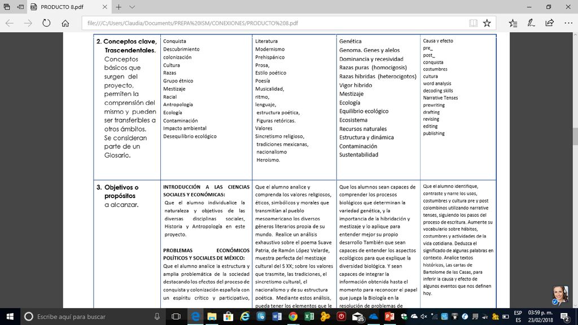This screenshot has height=325, width=578.
Task: Open Excel from the taskbar
Action: [x=309, y=317]
